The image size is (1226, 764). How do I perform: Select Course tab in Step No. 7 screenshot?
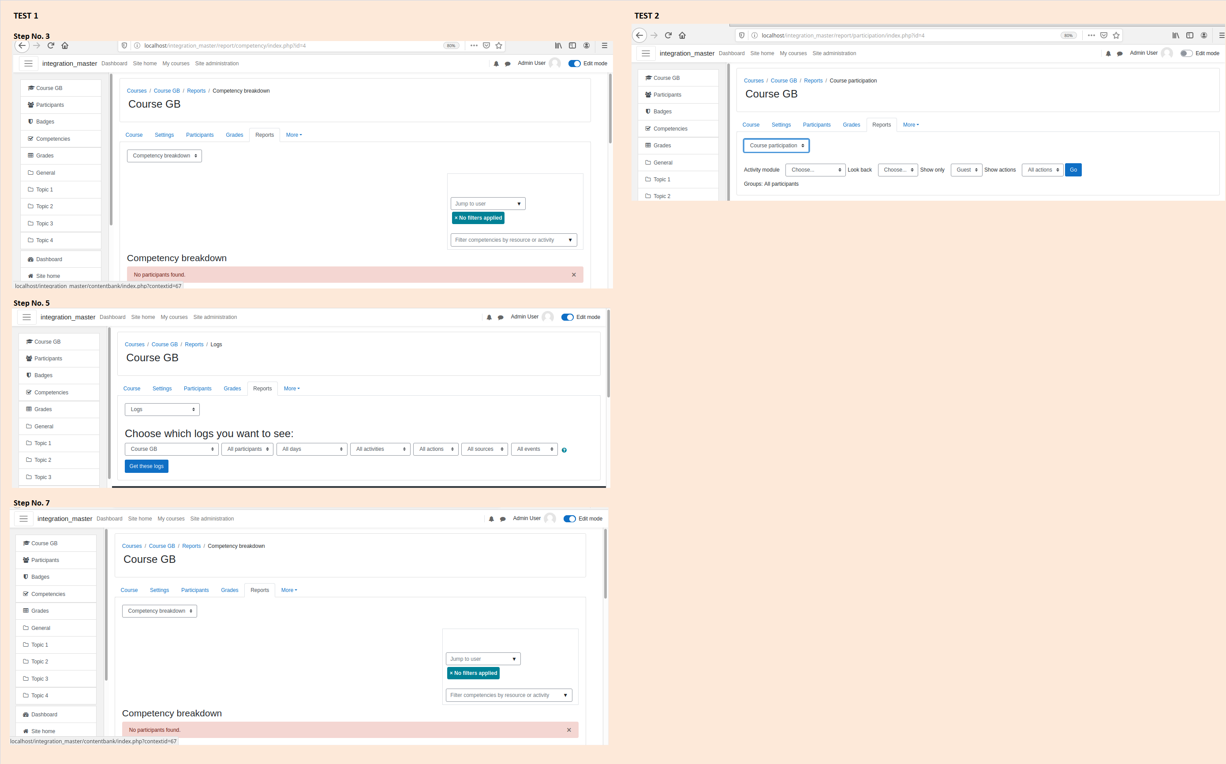pos(129,590)
